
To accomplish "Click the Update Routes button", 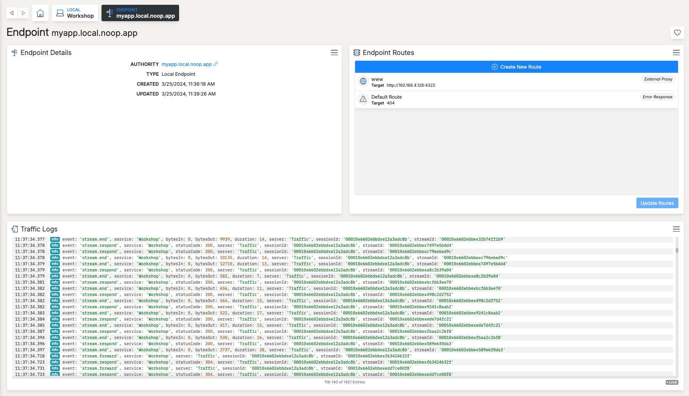I will (657, 203).
